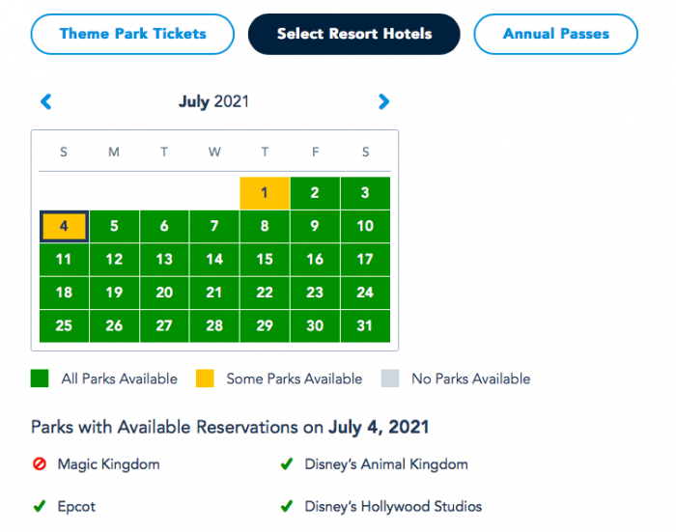This screenshot has height=532, width=676.
Task: Click gray No Parks Available swatch
Action: [389, 379]
